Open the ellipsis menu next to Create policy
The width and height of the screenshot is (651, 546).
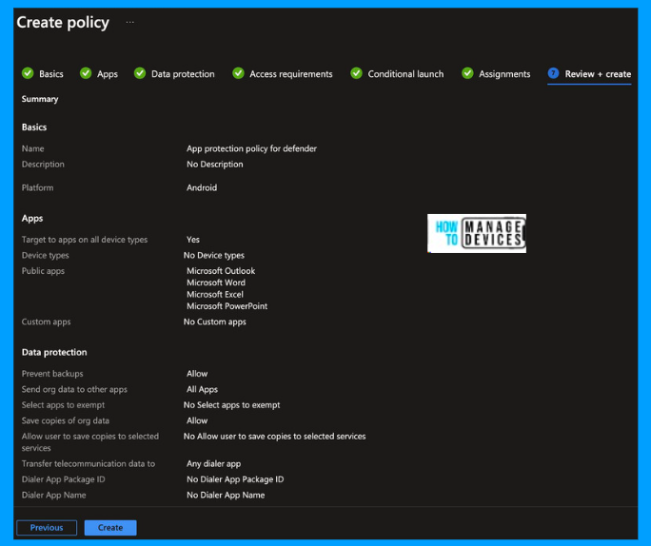pyautogui.click(x=130, y=23)
